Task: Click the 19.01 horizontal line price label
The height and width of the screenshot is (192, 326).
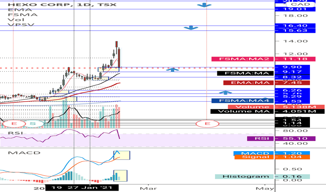Action: [x=295, y=9]
